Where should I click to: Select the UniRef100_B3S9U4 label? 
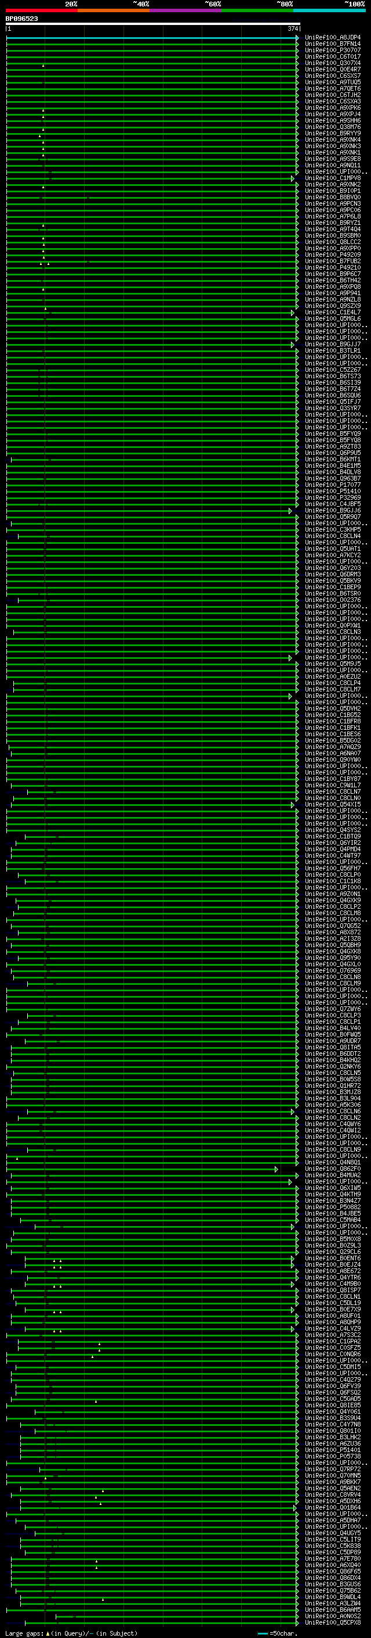tap(333, 1418)
